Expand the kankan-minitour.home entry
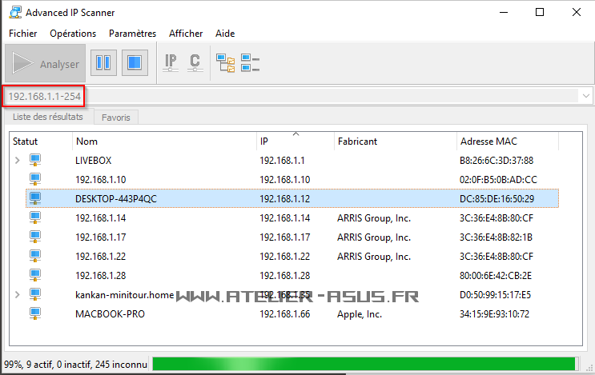595x375 pixels. pyautogui.click(x=17, y=295)
